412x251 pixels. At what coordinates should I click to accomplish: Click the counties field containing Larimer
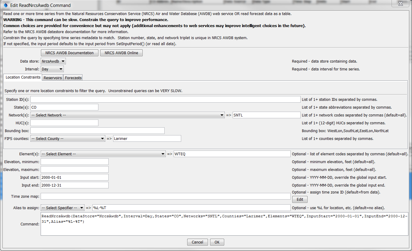[147, 138]
